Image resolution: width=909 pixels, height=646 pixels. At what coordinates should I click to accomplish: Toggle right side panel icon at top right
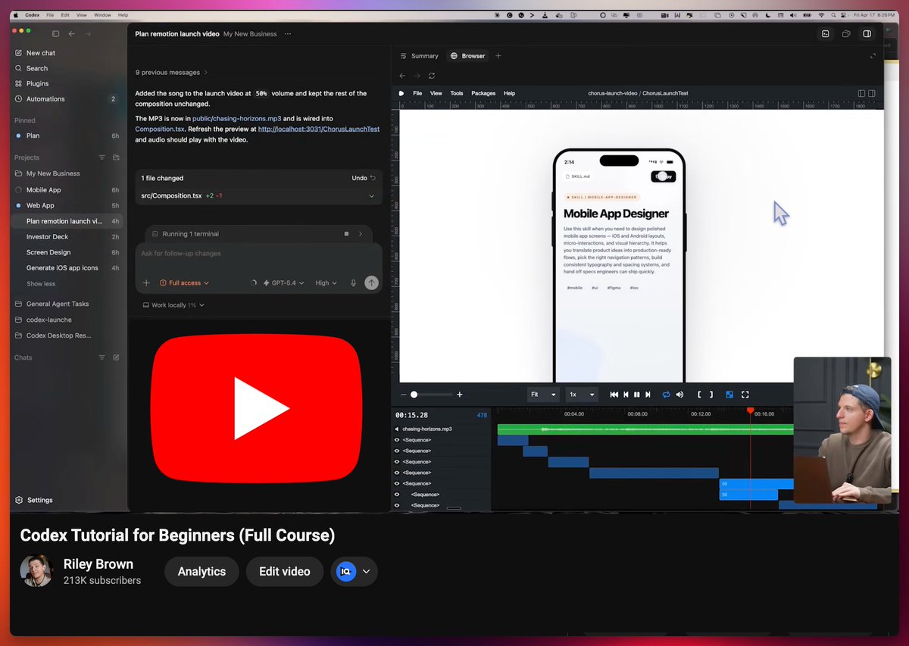(867, 33)
